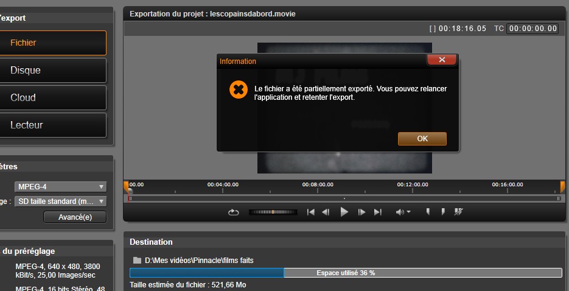This screenshot has width=569, height=291.
Task: Click the dialog message about partial export
Action: (x=351, y=93)
